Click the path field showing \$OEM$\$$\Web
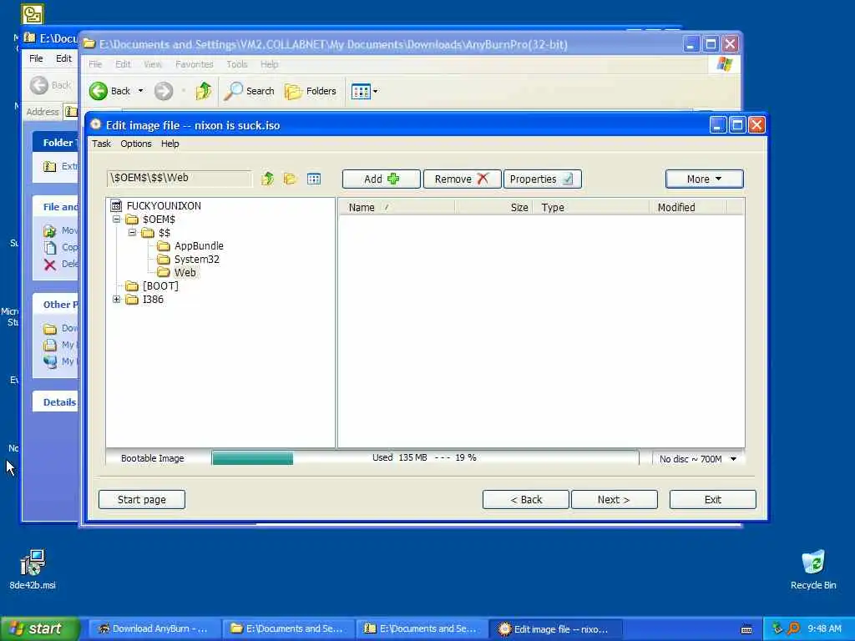Image resolution: width=855 pixels, height=641 pixels. (179, 178)
